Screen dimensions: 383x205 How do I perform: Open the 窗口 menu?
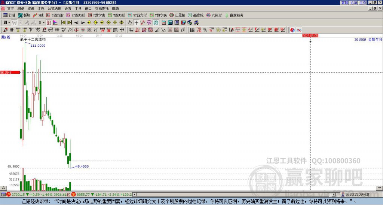[88, 9]
